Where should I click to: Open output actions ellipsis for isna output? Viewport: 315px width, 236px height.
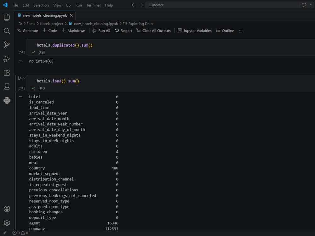[20, 97]
